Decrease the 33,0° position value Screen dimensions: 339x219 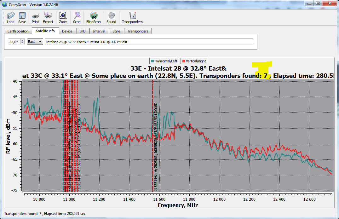point(22,43)
